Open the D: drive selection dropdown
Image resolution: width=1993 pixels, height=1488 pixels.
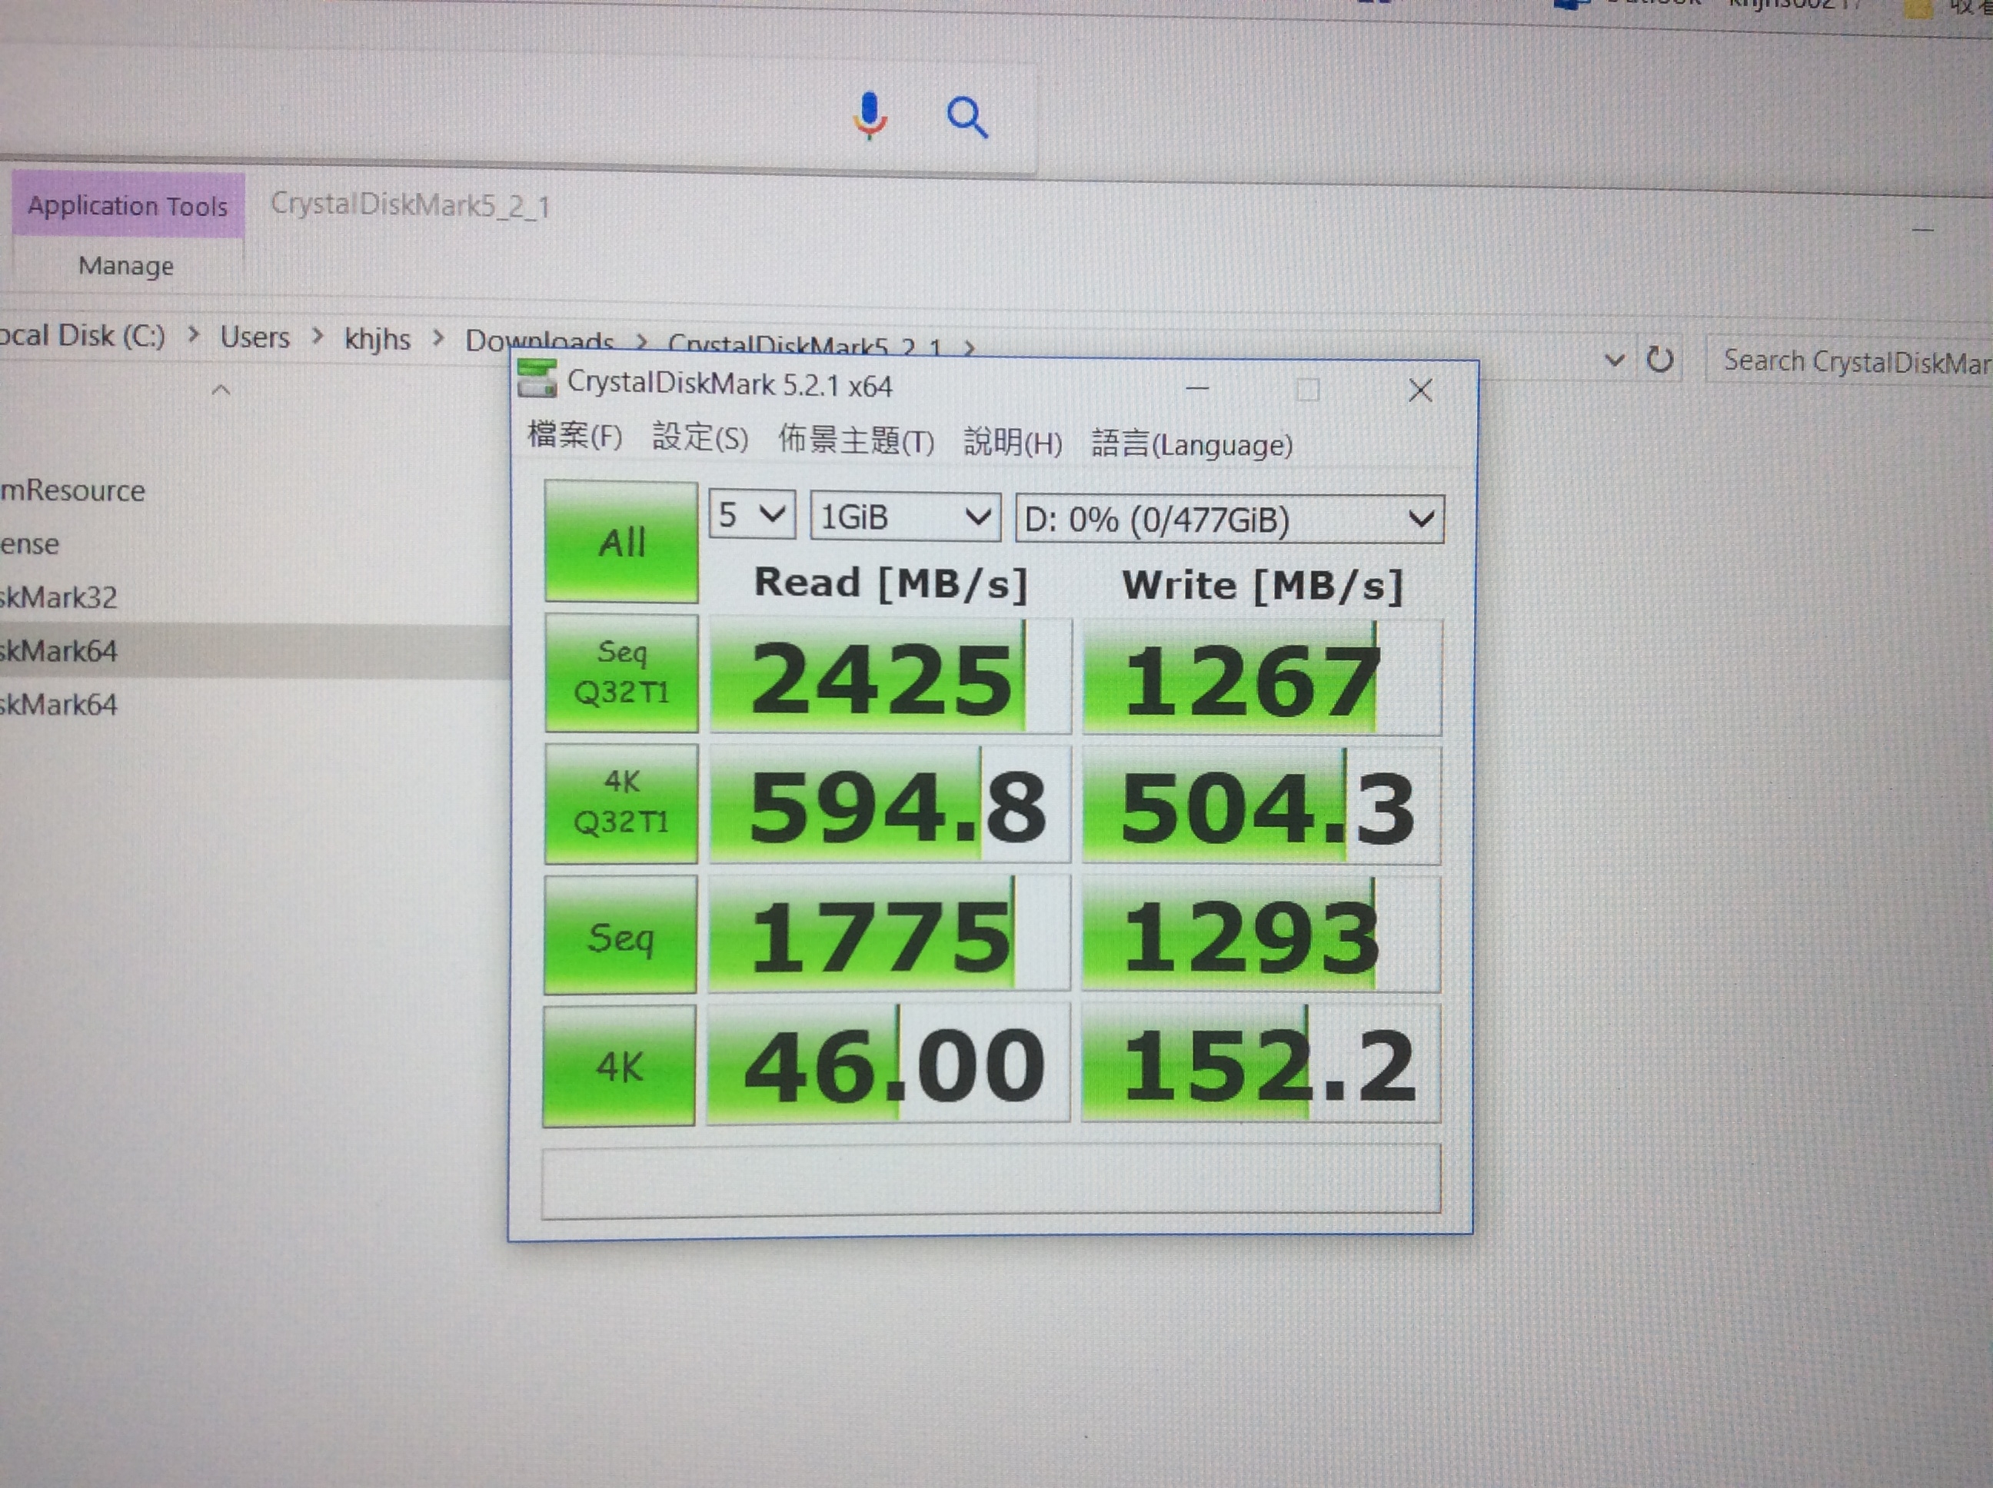point(1228,520)
